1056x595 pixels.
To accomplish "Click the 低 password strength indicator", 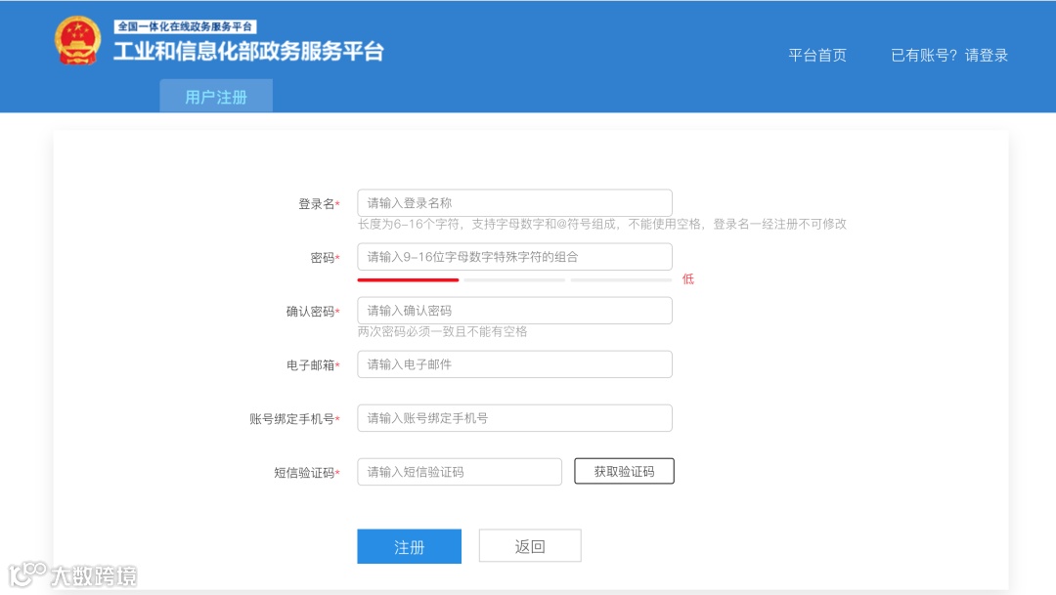I will click(x=687, y=278).
